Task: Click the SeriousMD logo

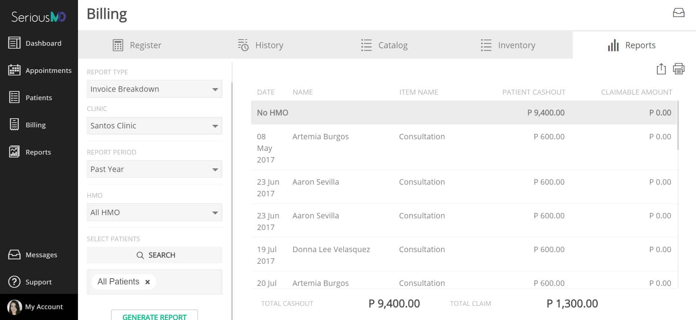Action: click(38, 17)
